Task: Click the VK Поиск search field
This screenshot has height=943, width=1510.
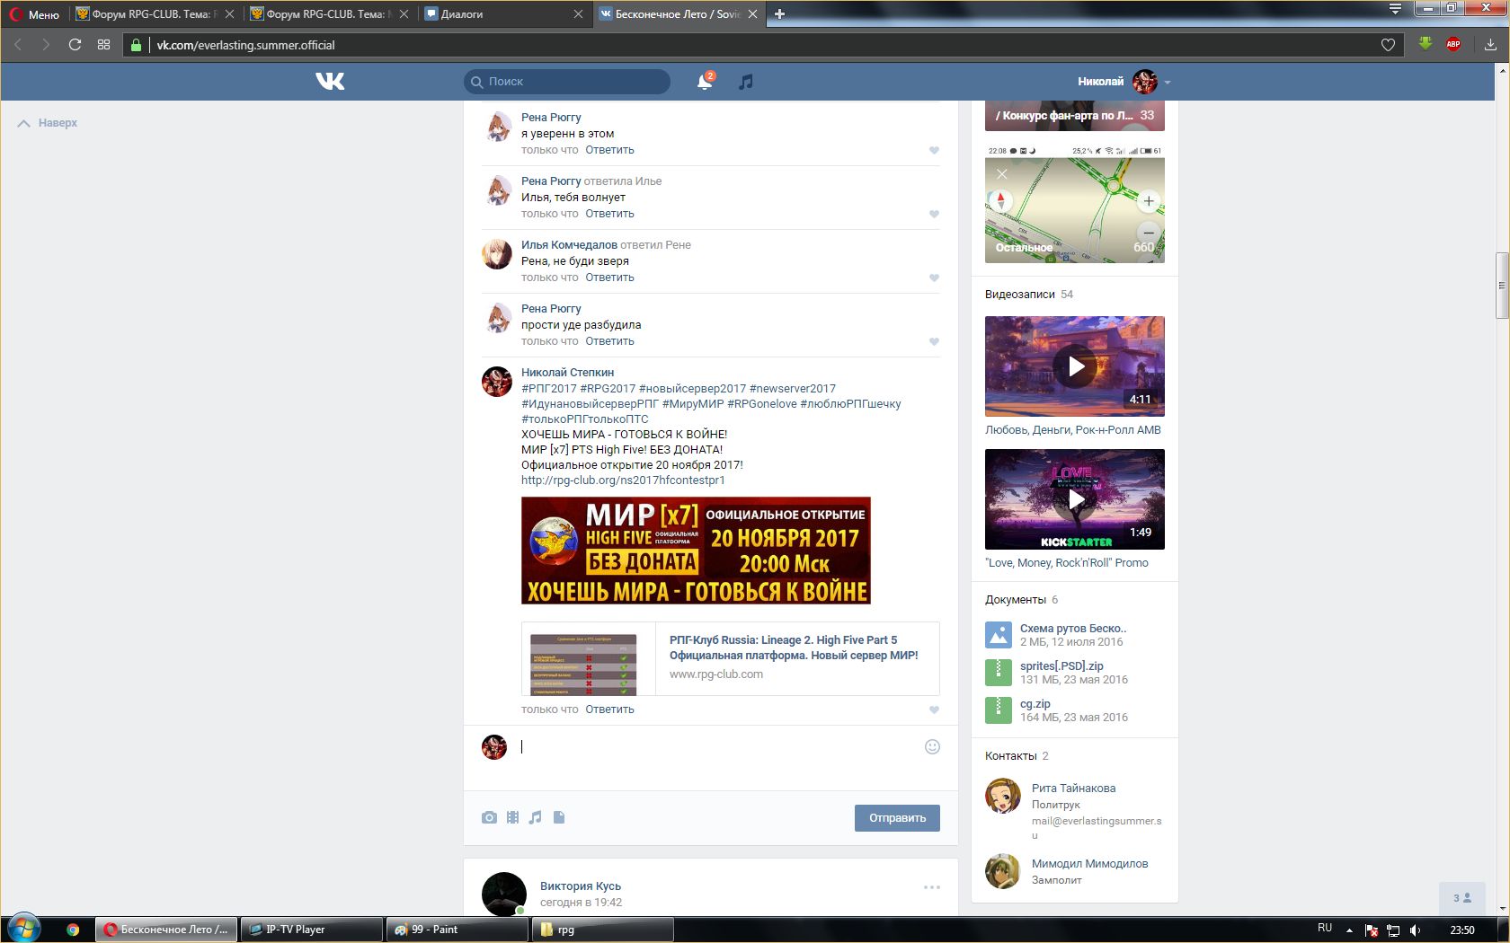Action: coord(567,82)
